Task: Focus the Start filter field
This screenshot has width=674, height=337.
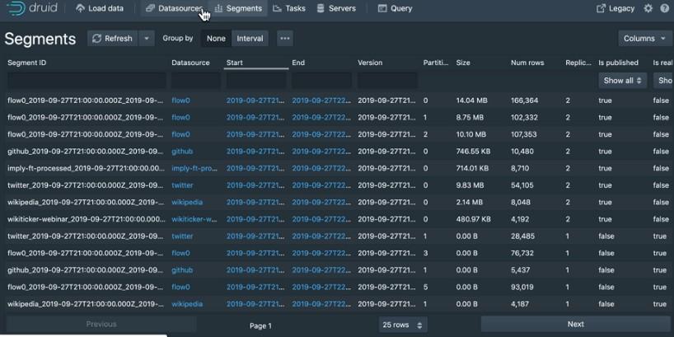Action: coord(256,81)
